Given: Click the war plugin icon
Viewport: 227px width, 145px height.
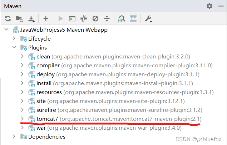Looking at the screenshot, I should tap(31, 128).
